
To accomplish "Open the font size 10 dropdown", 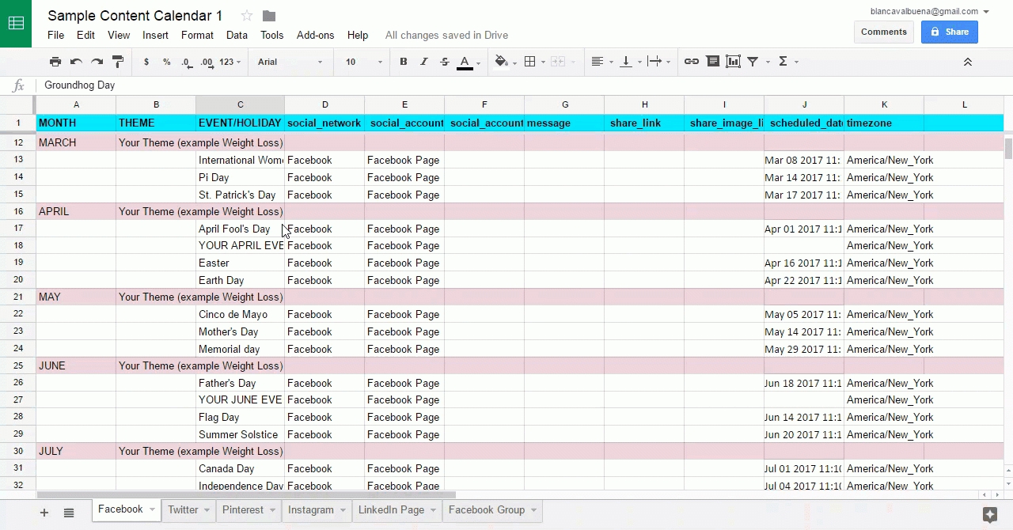I will 363,62.
